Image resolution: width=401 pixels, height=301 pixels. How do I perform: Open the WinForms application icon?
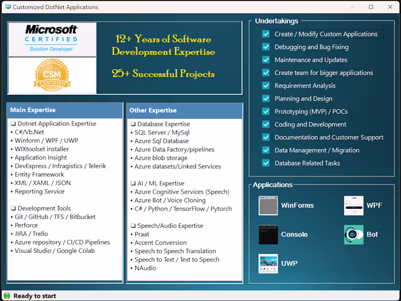[x=268, y=206]
